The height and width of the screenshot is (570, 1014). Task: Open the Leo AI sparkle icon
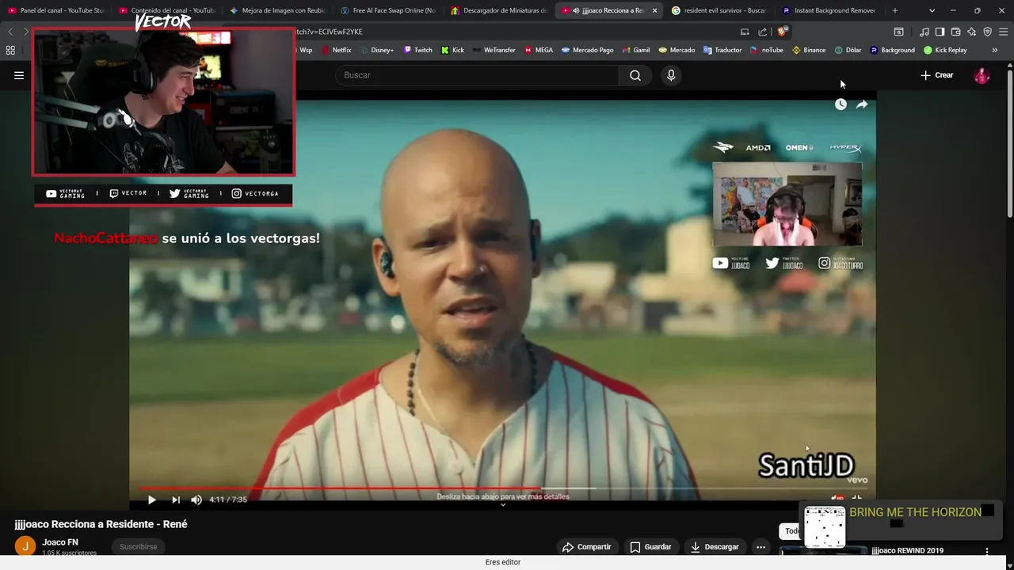click(x=971, y=32)
